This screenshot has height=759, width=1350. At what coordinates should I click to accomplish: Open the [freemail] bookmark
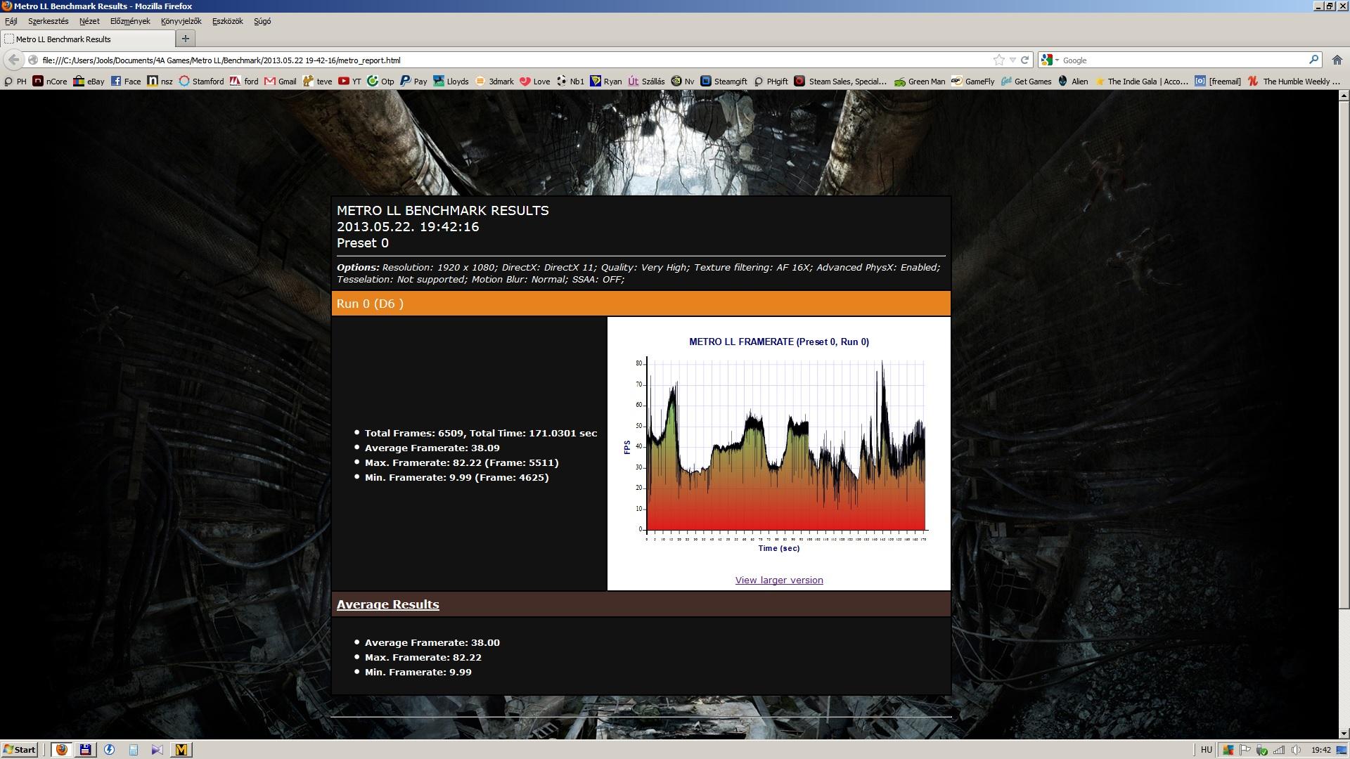[1218, 81]
